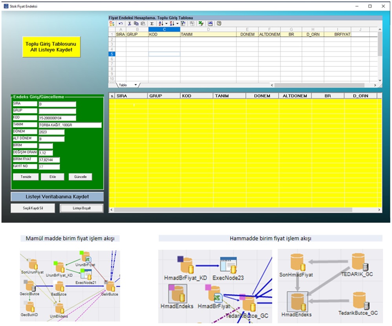
Task: Click Listeyi Veritabanına Kaydet button
Action: [x=57, y=196]
